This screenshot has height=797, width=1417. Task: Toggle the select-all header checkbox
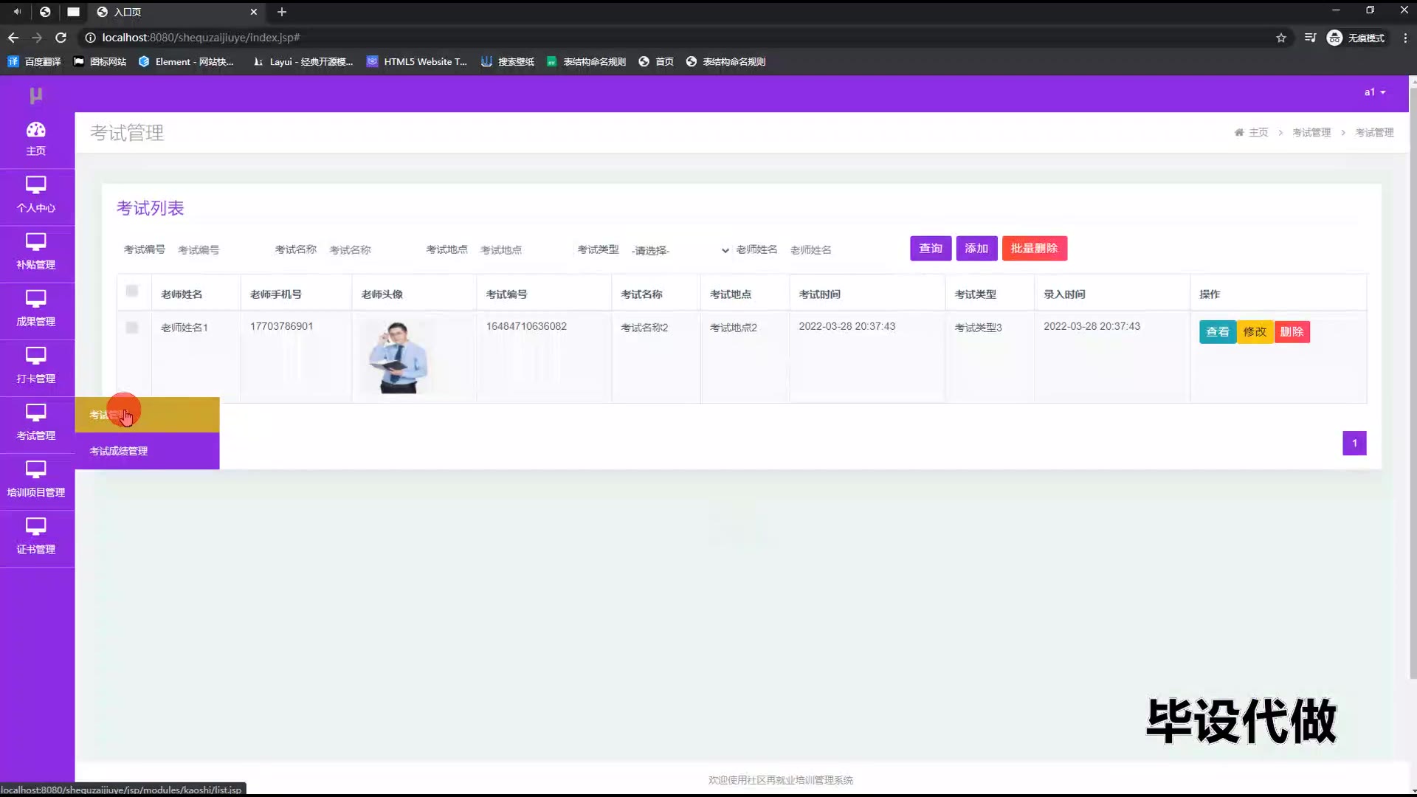pyautogui.click(x=132, y=291)
